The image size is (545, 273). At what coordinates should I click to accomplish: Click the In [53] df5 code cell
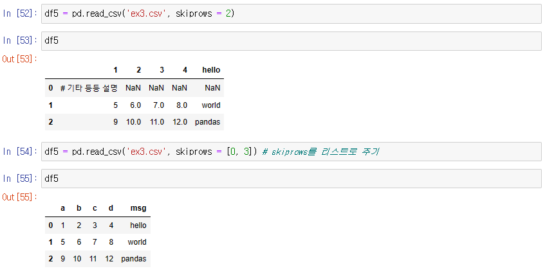291,41
